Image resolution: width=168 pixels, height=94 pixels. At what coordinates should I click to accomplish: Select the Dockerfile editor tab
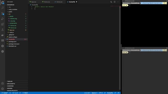[x=72, y=2]
